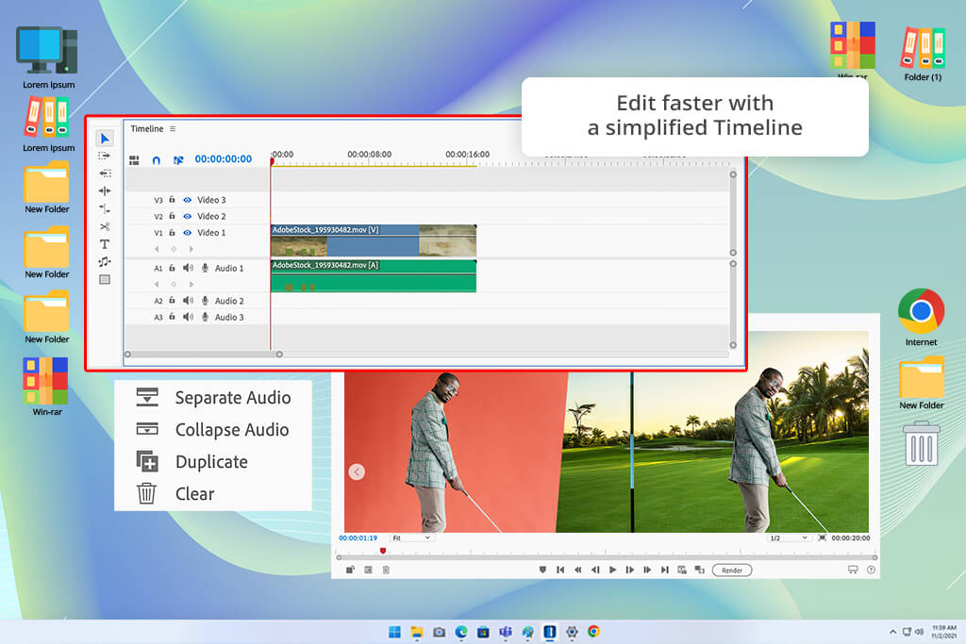Open the Timeline panel hamburger menu
This screenshot has height=644, width=966.
(173, 128)
